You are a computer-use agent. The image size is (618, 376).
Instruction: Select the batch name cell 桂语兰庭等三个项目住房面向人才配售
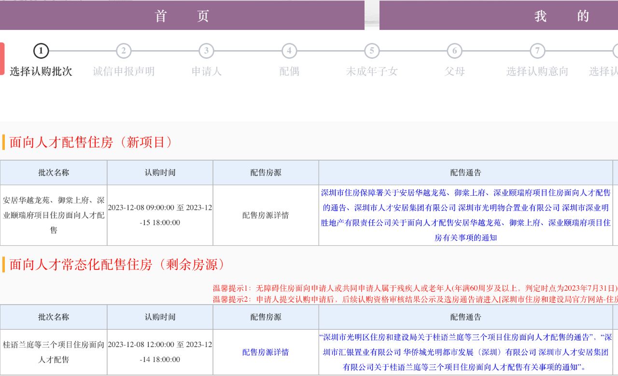click(x=54, y=352)
